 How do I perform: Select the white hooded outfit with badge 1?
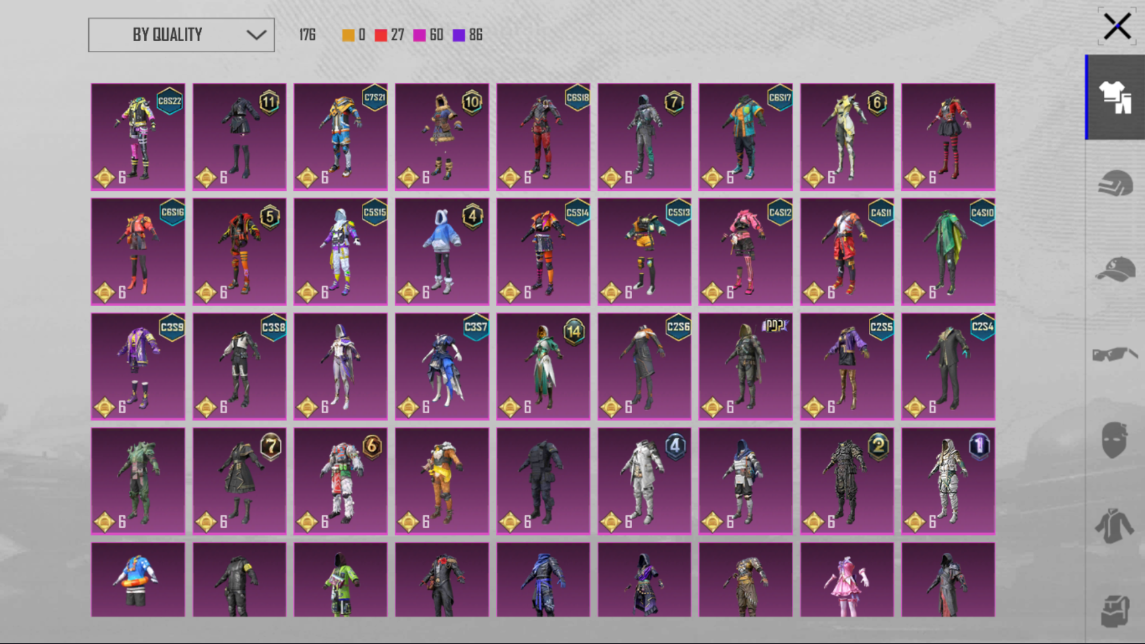tap(948, 481)
